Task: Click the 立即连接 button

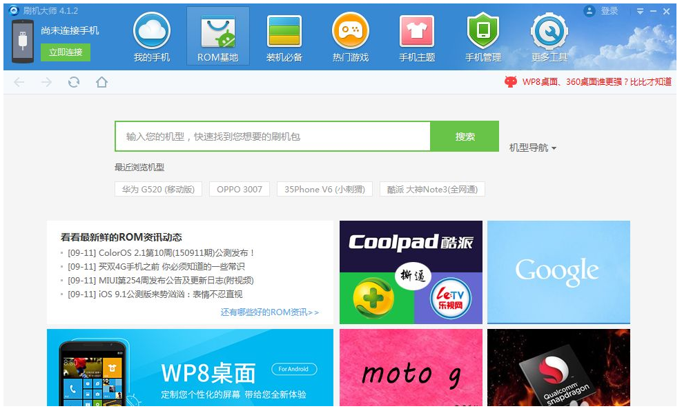Action: pos(66,52)
